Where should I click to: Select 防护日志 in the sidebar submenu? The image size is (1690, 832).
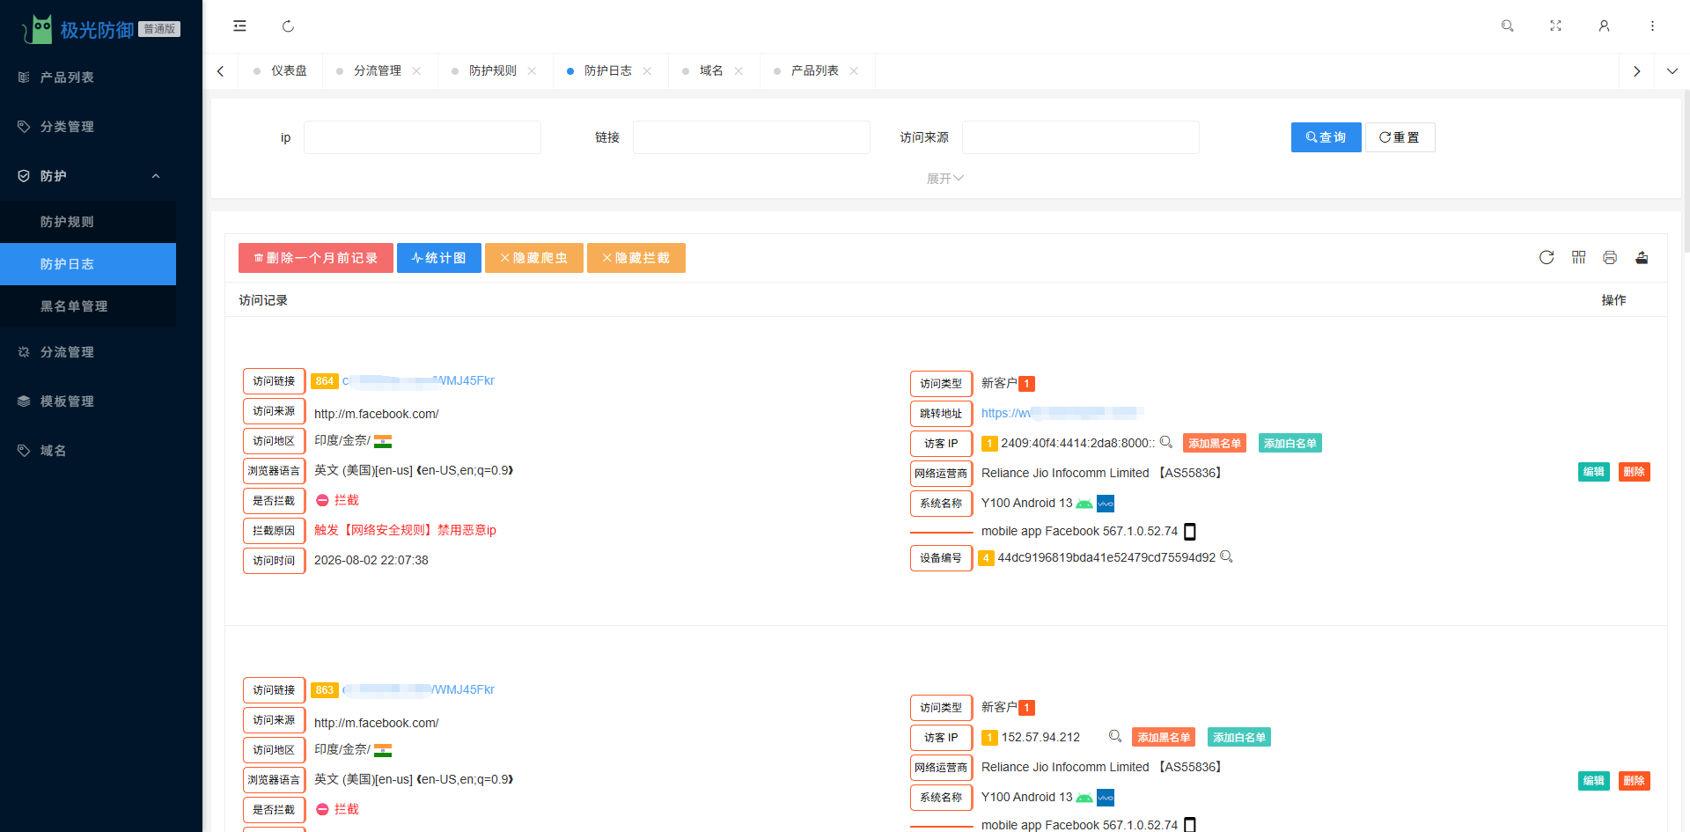click(x=88, y=264)
